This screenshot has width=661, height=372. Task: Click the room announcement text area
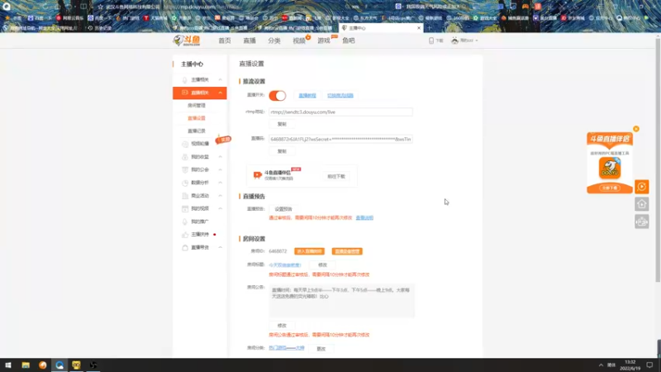click(x=341, y=300)
